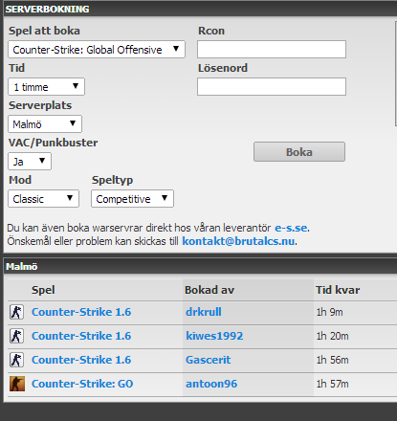
Task: Expand the Serverplats Malmö dropdown
Action: [45, 124]
